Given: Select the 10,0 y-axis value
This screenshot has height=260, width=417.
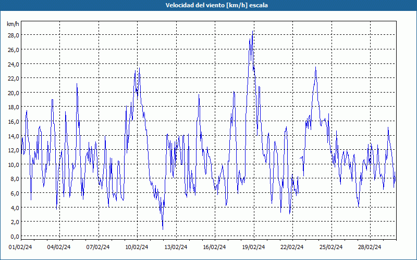Looking at the screenshot, I should [x=14, y=164].
